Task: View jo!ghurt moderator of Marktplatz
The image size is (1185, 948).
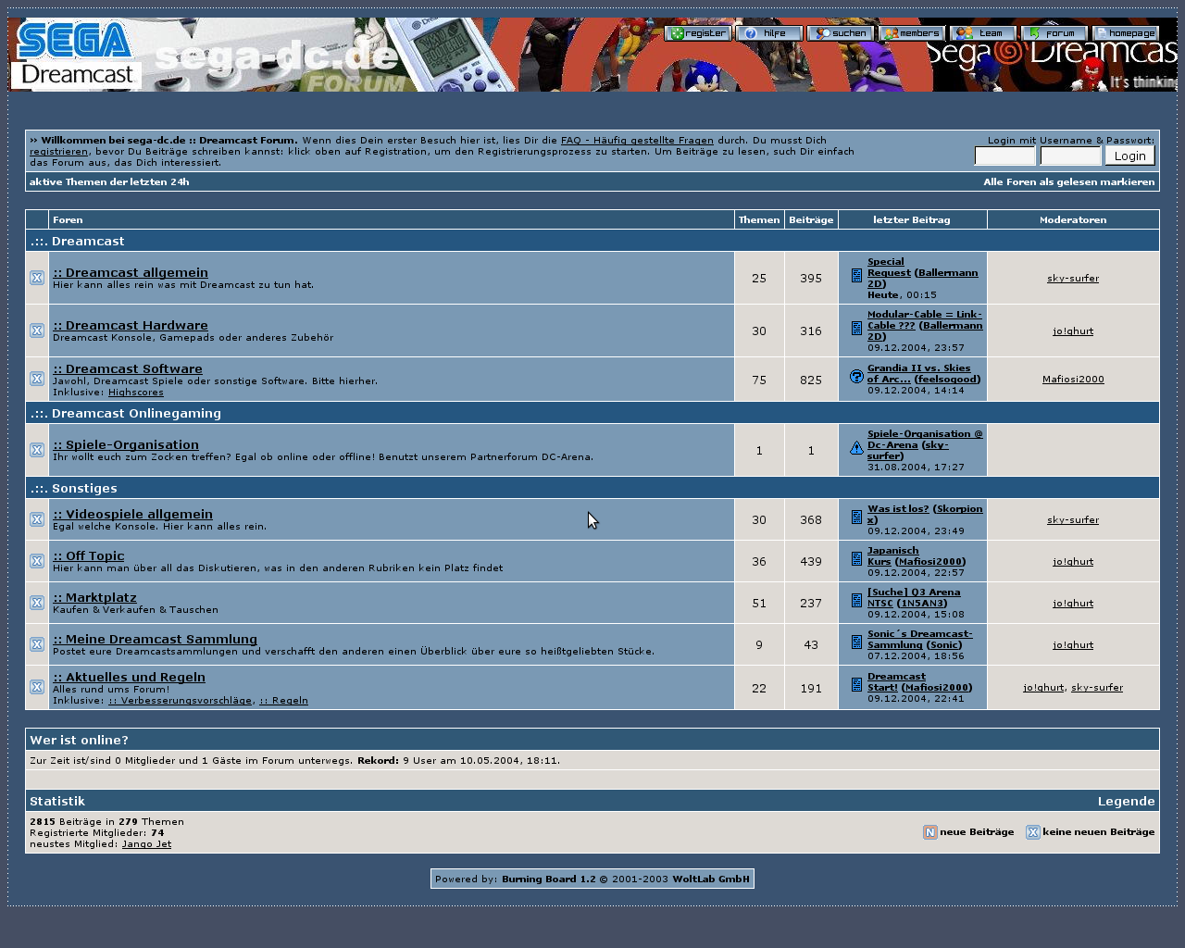Action: pyautogui.click(x=1073, y=604)
